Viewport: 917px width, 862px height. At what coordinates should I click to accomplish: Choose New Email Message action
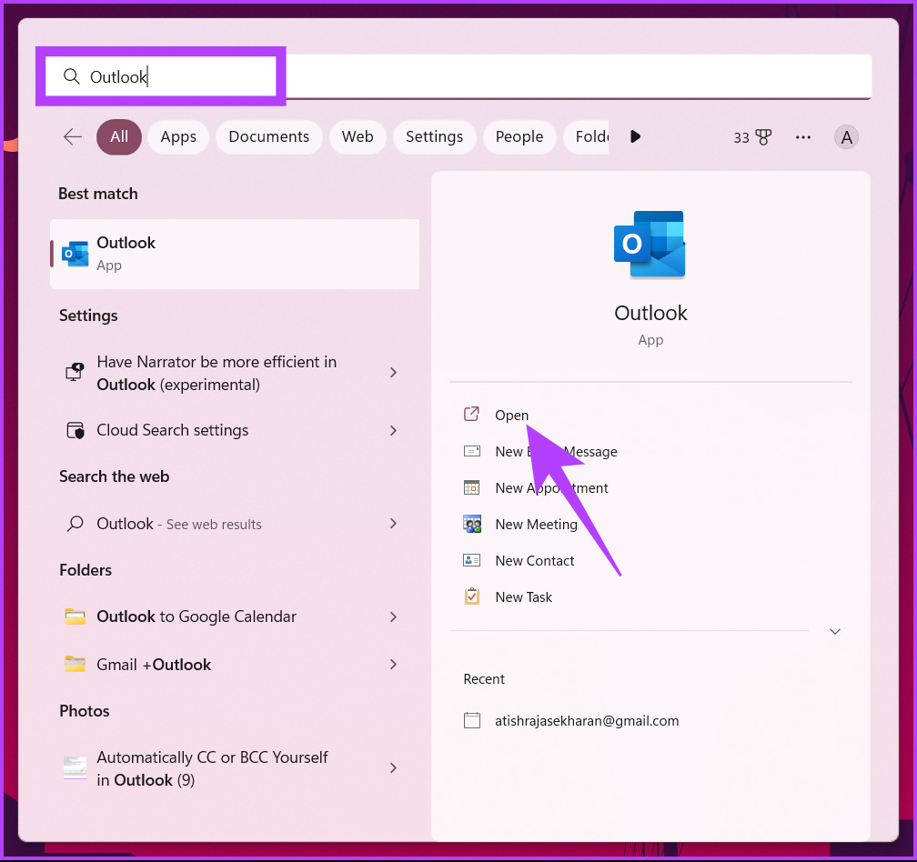click(556, 452)
